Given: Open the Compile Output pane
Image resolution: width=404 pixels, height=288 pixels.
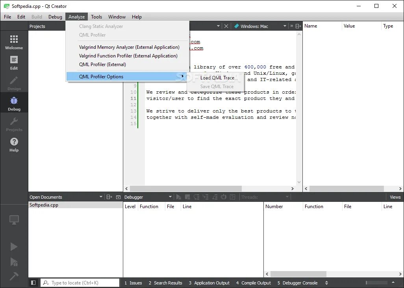Looking at the screenshot, I should click(254, 283).
